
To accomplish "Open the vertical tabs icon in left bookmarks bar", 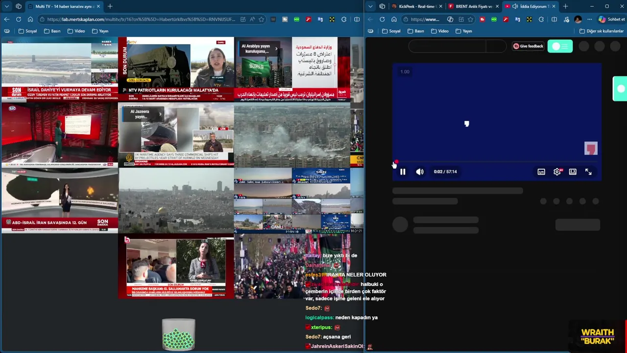I will (x=7, y=31).
